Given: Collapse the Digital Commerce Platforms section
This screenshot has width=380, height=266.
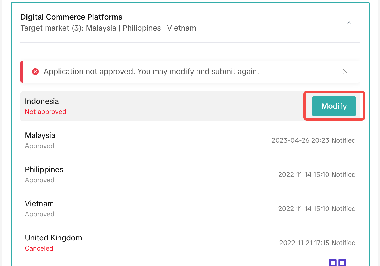Looking at the screenshot, I should 349,23.
